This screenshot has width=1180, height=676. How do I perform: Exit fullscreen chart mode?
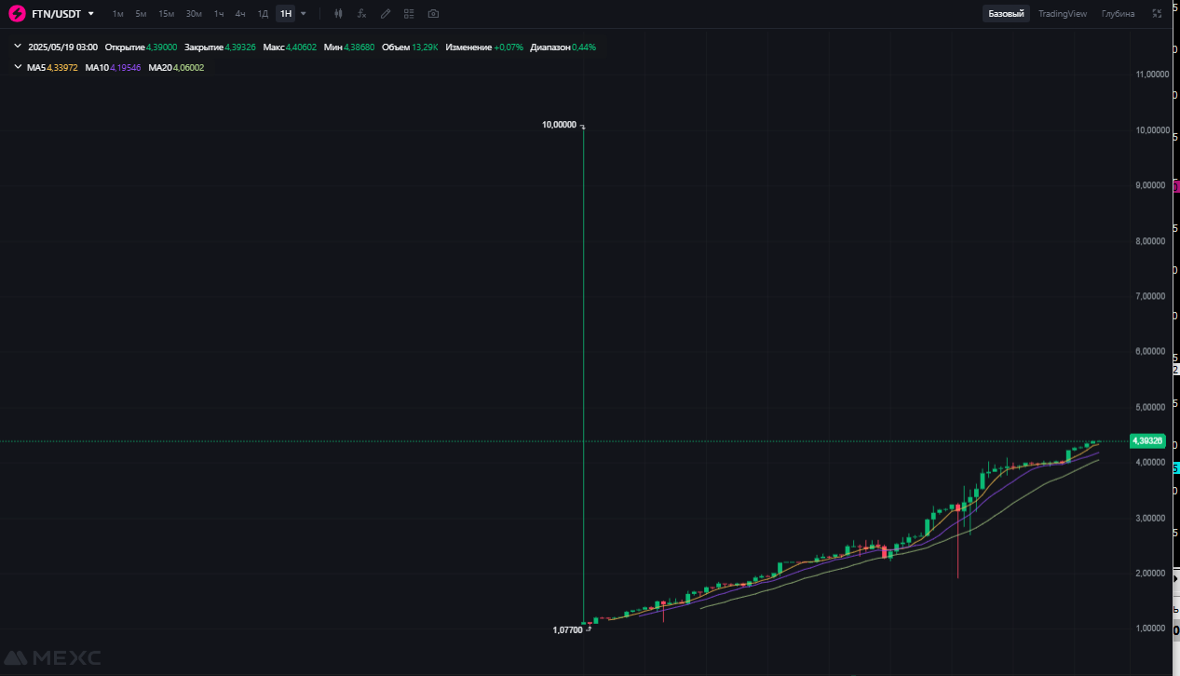pos(1157,14)
